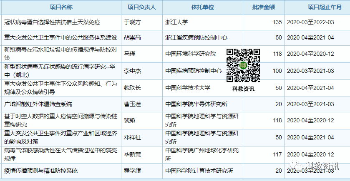Select project leader 于晓方
The width and height of the screenshot is (350, 181).
click(133, 22)
